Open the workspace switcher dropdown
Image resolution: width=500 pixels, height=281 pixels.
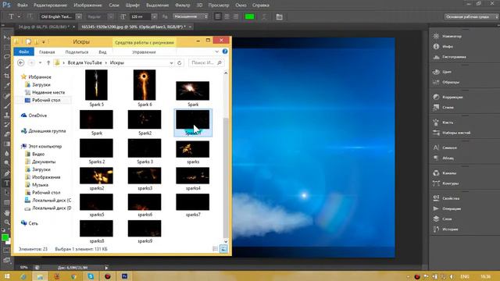click(471, 16)
